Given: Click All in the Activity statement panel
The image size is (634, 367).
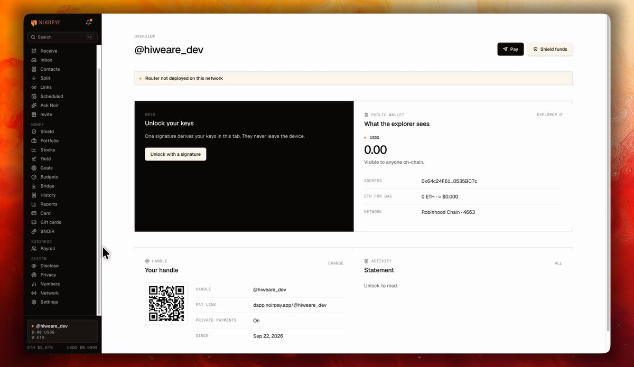Looking at the screenshot, I should pos(558,264).
